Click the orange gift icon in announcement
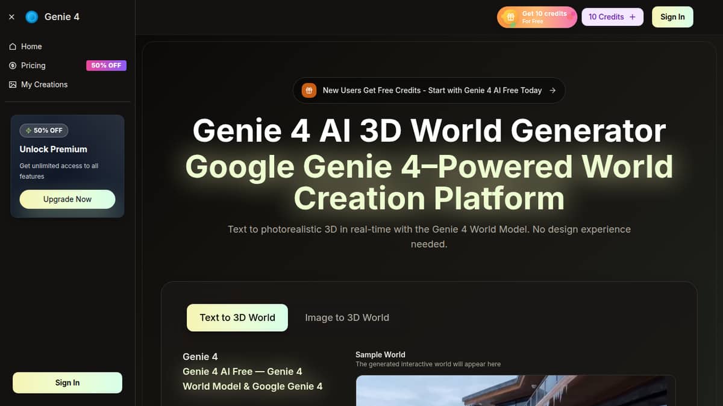 pos(308,90)
